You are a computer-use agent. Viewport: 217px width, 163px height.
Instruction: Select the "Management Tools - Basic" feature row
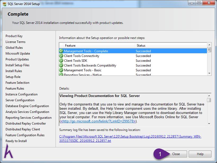point(133,70)
